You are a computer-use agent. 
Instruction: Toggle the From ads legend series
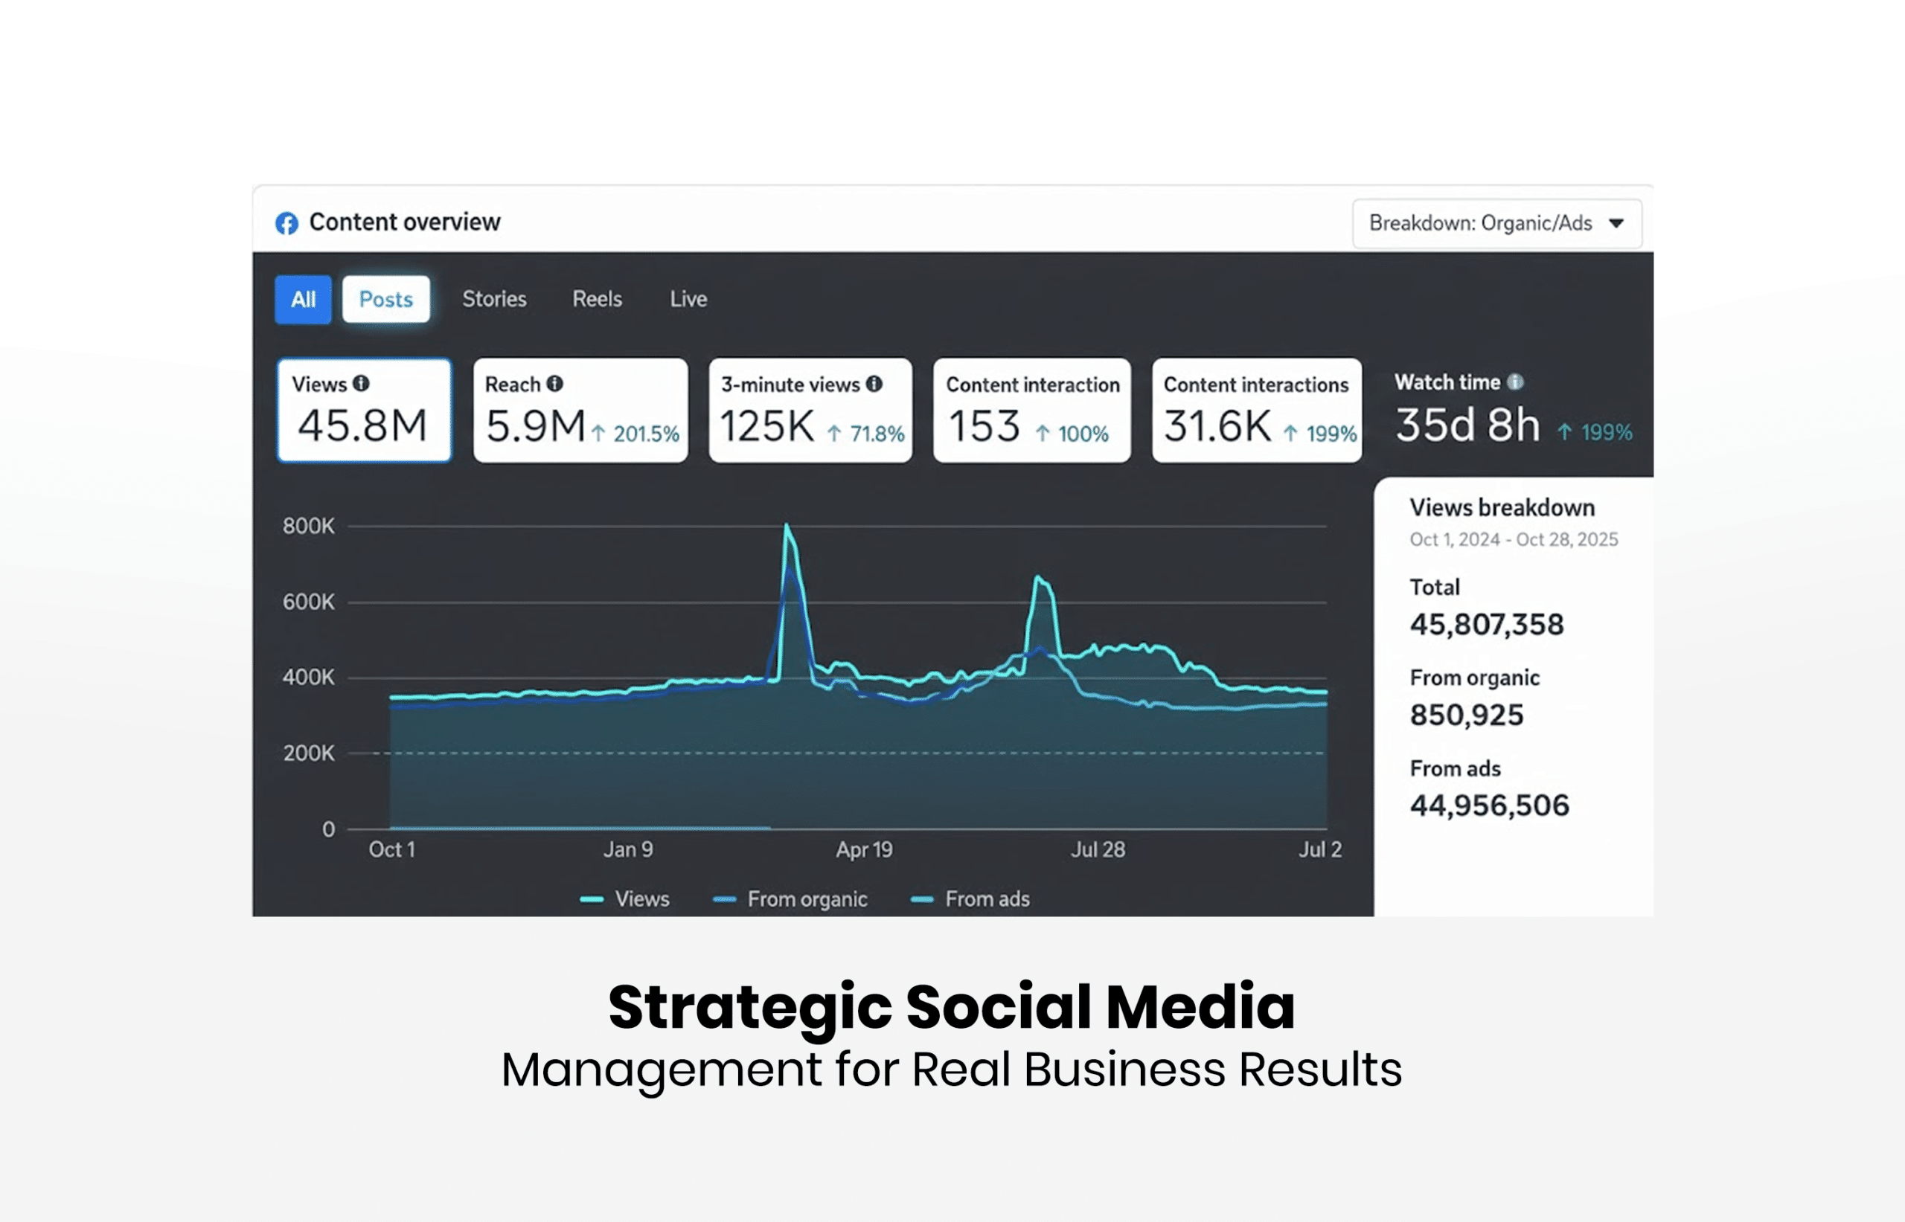[x=987, y=899]
